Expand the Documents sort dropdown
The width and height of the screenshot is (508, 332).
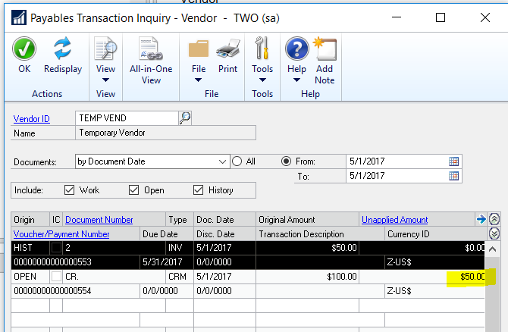coord(222,161)
